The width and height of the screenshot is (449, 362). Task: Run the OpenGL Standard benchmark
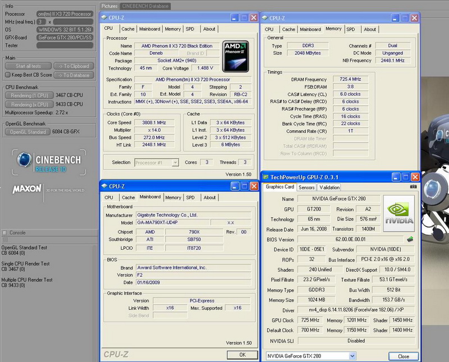coord(29,132)
